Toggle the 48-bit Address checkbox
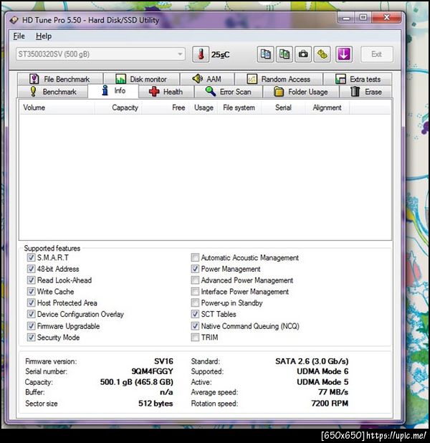Screen dimensions: 430x443 [31, 269]
